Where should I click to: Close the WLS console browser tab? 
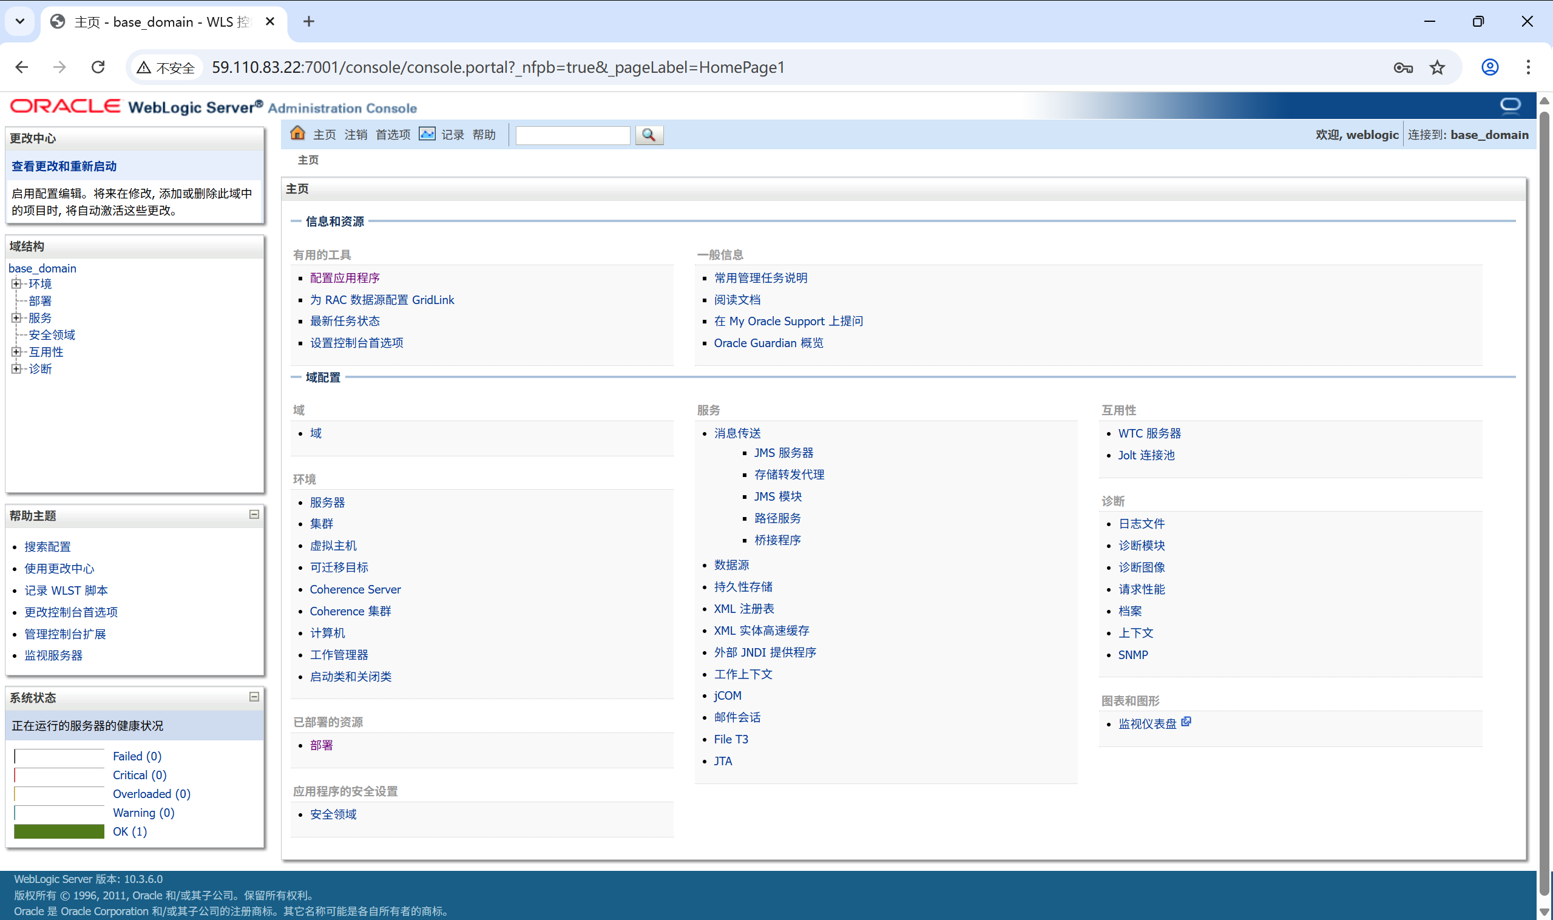coord(269,22)
